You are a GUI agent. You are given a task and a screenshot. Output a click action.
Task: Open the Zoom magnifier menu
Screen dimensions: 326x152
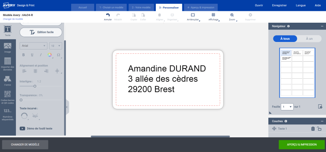click(232, 15)
